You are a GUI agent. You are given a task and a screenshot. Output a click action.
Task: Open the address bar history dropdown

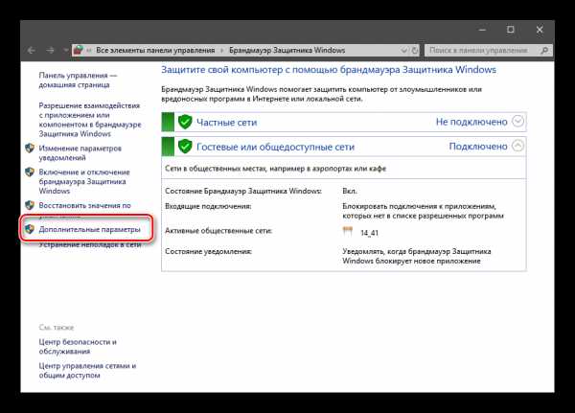(403, 50)
